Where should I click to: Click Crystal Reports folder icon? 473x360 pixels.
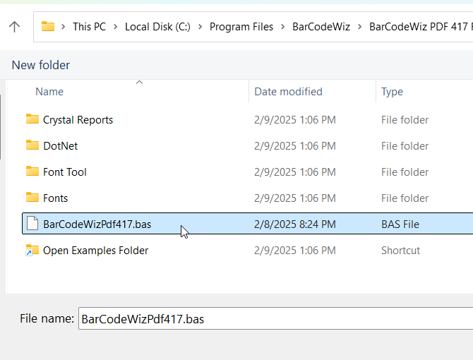pyautogui.click(x=32, y=119)
